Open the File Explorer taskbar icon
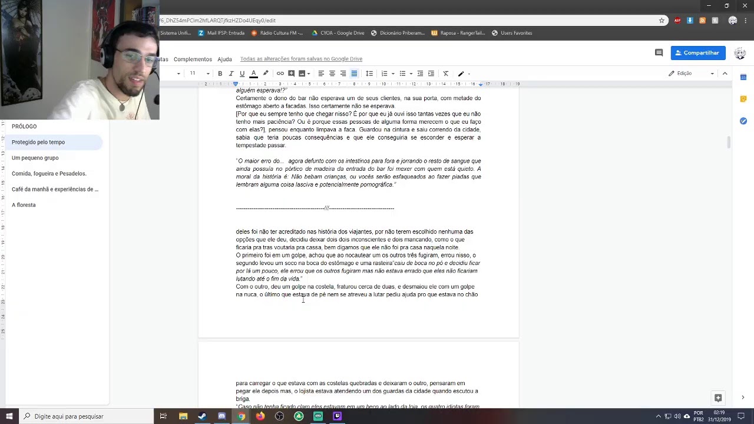 (183, 416)
